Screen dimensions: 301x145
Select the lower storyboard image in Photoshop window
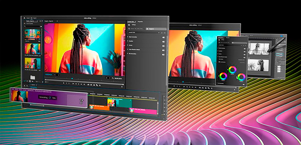coord(258,65)
